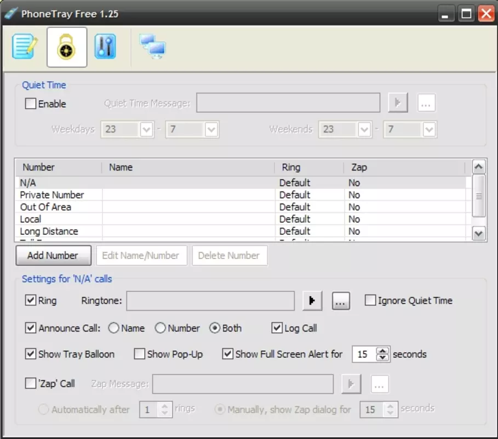
Task: Click the number list scrollbar thumb
Action: click(x=479, y=196)
